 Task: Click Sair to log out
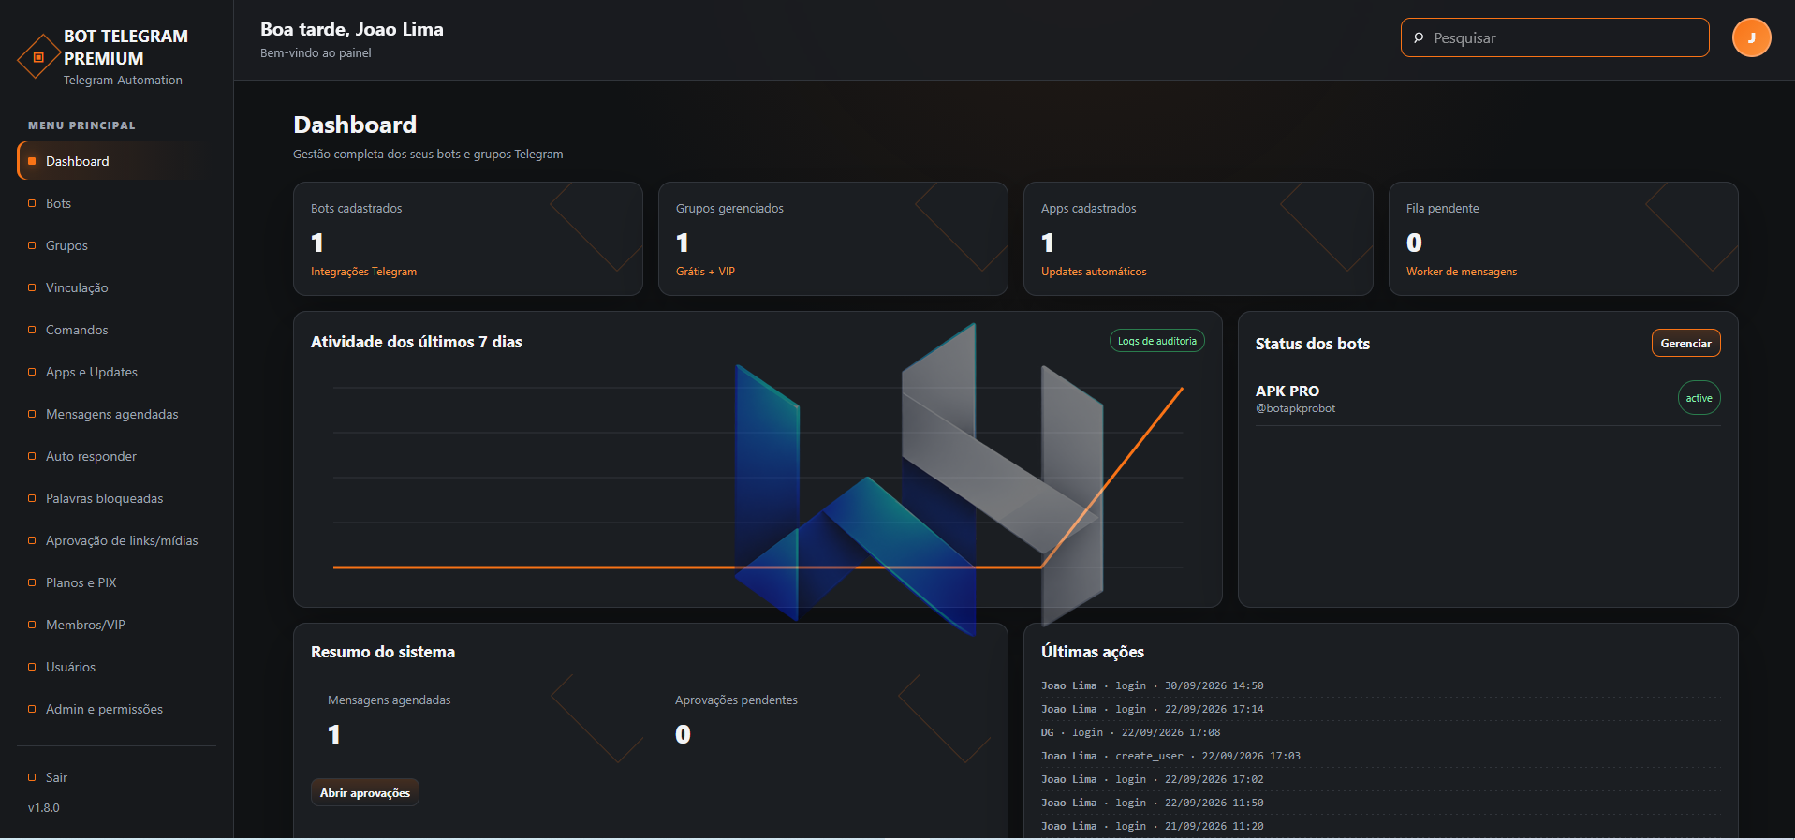click(116, 777)
